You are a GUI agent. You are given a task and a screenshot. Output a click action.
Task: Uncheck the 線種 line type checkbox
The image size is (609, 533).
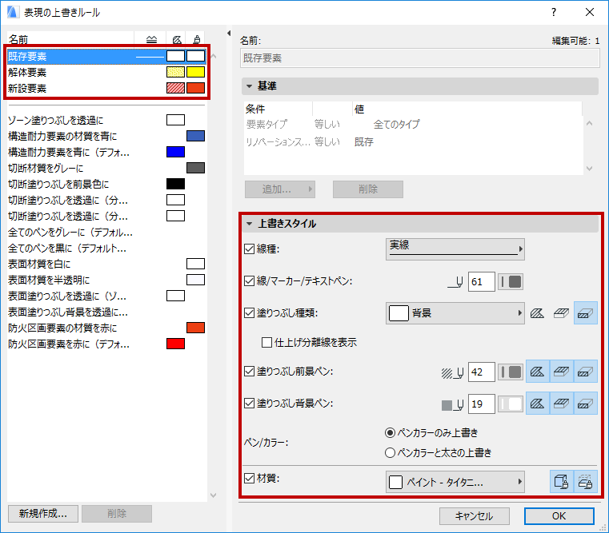coord(249,249)
